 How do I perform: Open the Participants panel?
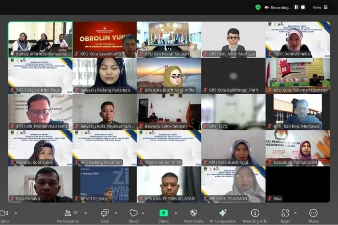[68, 216]
